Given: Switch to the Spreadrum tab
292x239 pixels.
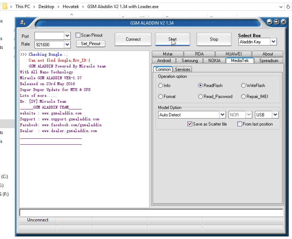Looking at the screenshot, I should point(269,61).
